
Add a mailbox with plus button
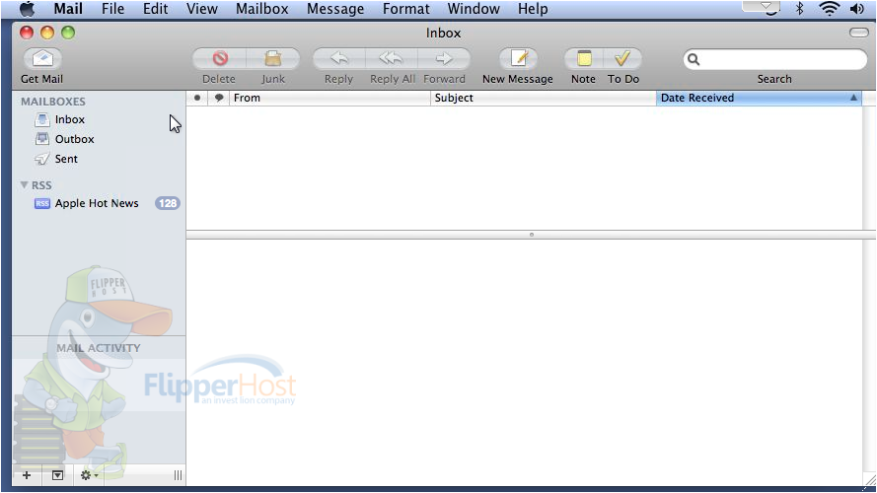27,475
